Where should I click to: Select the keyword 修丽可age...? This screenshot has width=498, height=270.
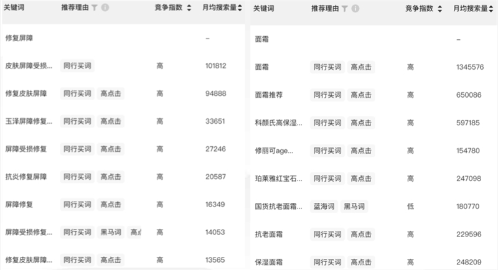click(274, 151)
